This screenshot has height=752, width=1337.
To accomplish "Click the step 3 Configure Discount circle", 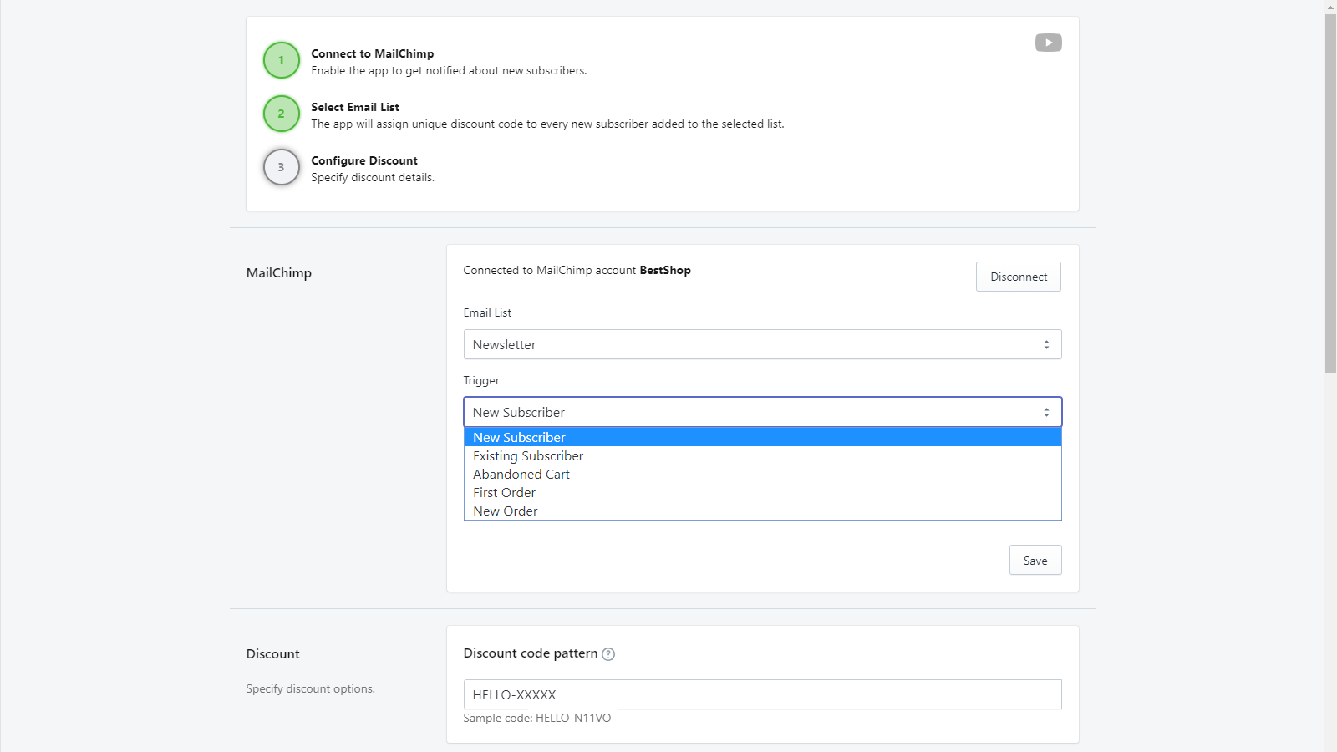I will click(282, 167).
